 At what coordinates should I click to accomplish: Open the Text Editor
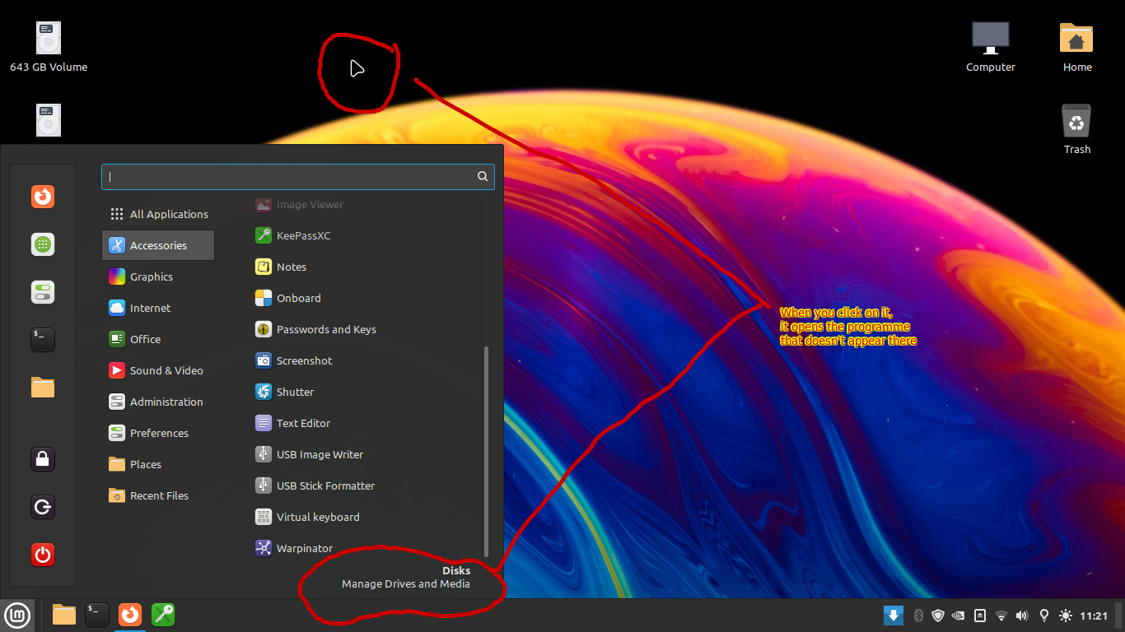tap(304, 423)
